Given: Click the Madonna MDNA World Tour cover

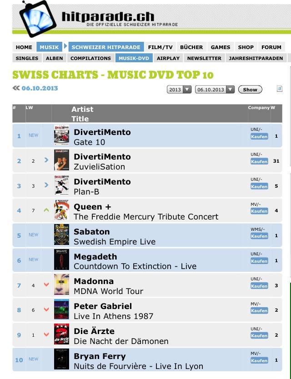Looking at the screenshot, I should [61, 285].
